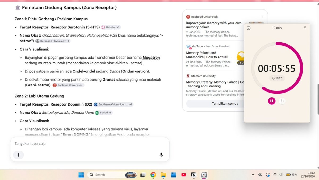Open the Halodoc +1 source chip

(111, 27)
